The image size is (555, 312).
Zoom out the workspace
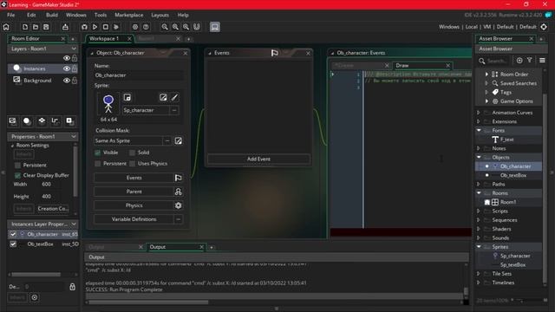(165, 27)
